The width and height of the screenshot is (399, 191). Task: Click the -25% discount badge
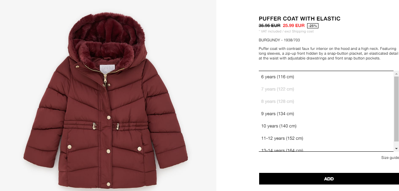coord(313,26)
